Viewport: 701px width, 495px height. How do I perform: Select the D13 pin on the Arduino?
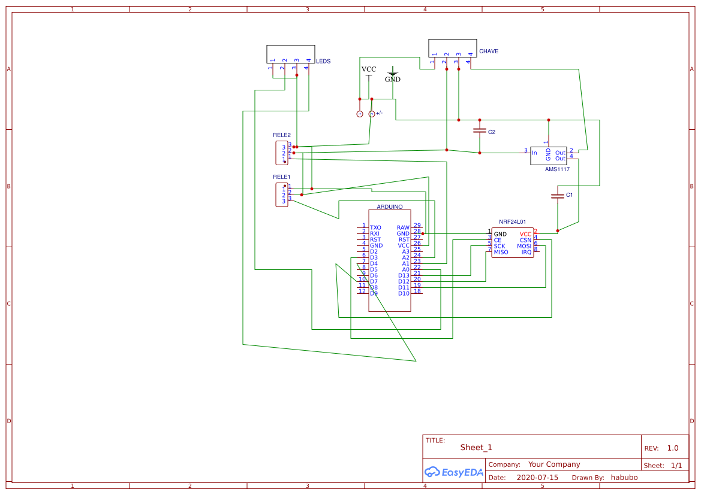tap(402, 276)
